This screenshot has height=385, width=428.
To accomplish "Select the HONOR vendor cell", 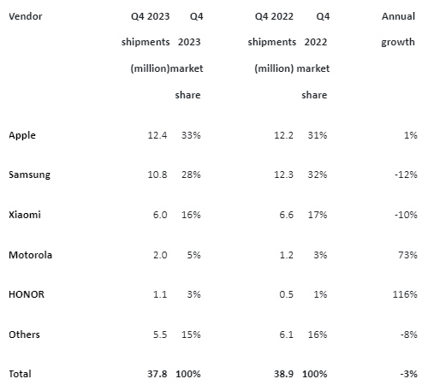I will point(27,294).
